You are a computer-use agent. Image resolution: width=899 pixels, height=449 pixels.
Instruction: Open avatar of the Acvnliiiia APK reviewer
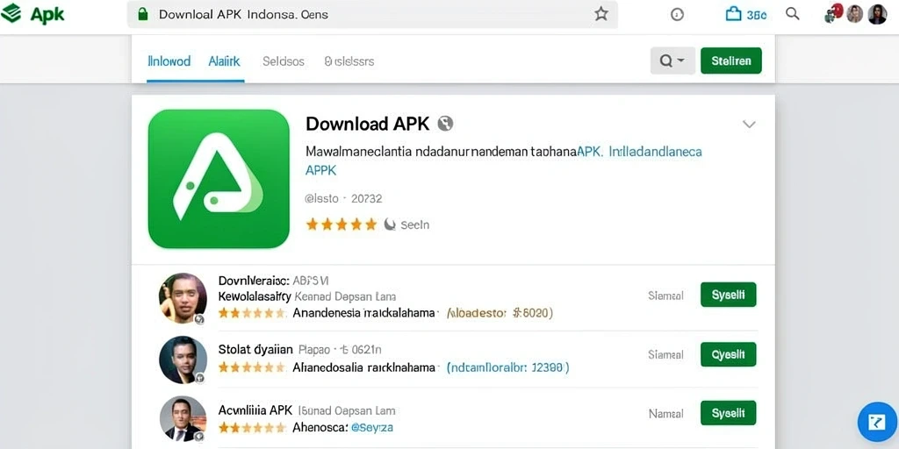(x=183, y=418)
